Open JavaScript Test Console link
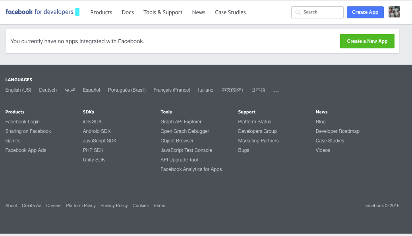Screen dimensions: 412x236 (186, 150)
